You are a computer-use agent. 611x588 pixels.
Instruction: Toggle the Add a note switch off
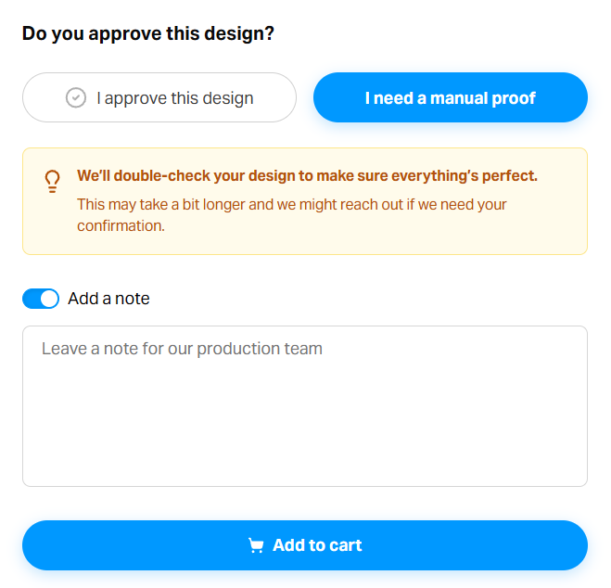coord(41,299)
